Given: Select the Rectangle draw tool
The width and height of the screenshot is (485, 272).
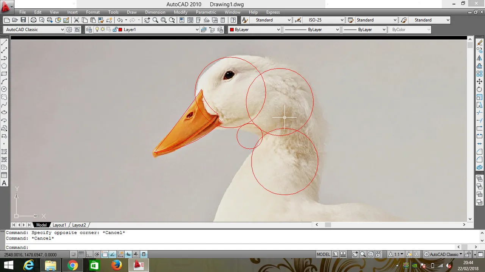Looking at the screenshot, I should pos(4,74).
